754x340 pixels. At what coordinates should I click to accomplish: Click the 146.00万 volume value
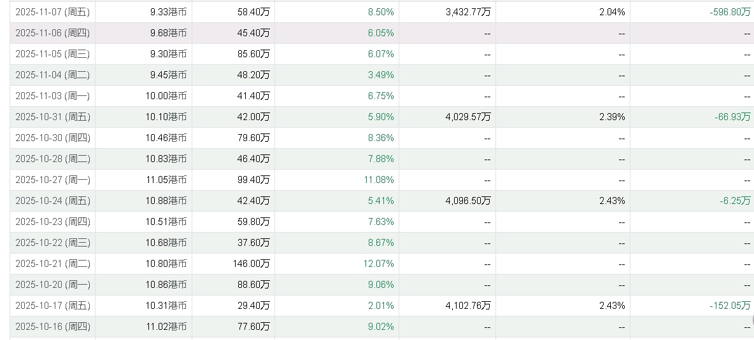tap(251, 264)
